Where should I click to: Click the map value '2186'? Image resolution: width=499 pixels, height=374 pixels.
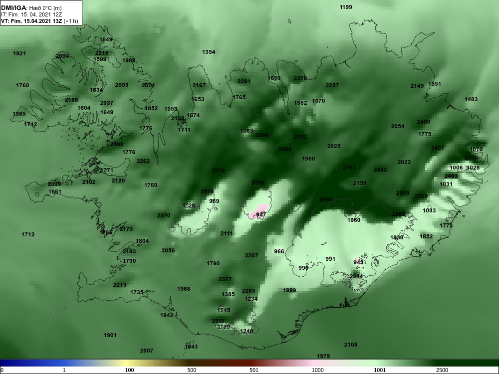71,100
